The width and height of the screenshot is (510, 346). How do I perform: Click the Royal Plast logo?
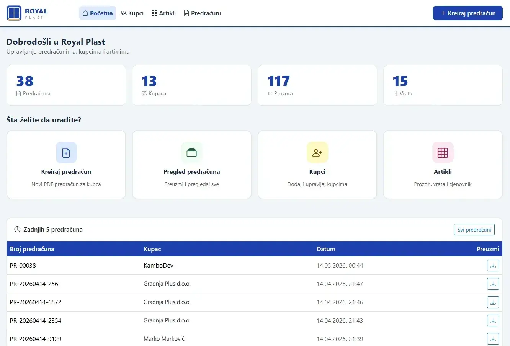click(27, 13)
